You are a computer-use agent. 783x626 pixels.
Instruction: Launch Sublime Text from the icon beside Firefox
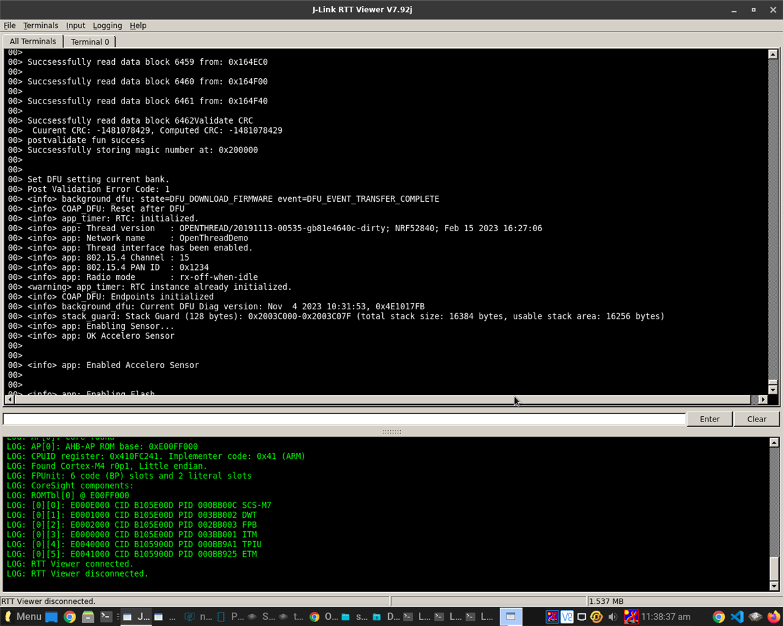pos(756,617)
